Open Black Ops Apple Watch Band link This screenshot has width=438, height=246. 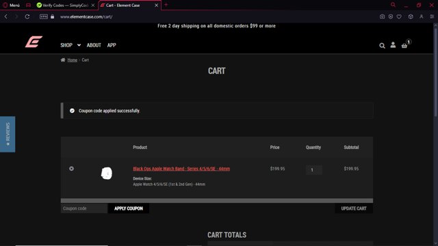point(181,169)
